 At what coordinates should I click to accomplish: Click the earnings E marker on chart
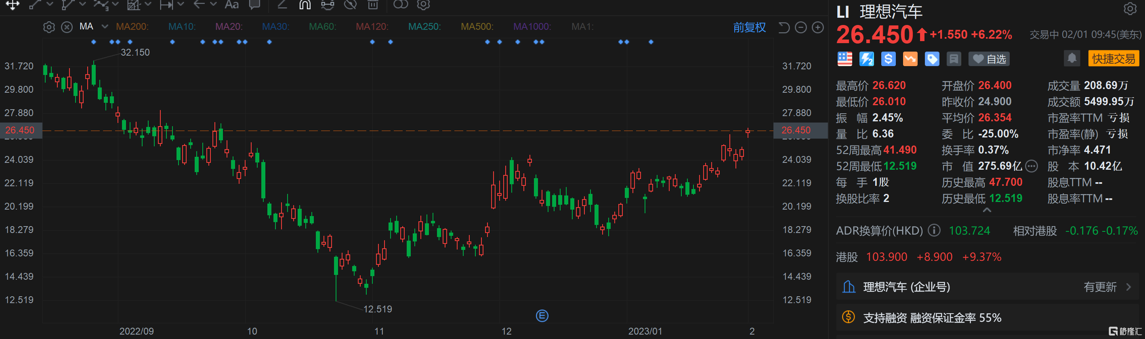[x=542, y=316]
